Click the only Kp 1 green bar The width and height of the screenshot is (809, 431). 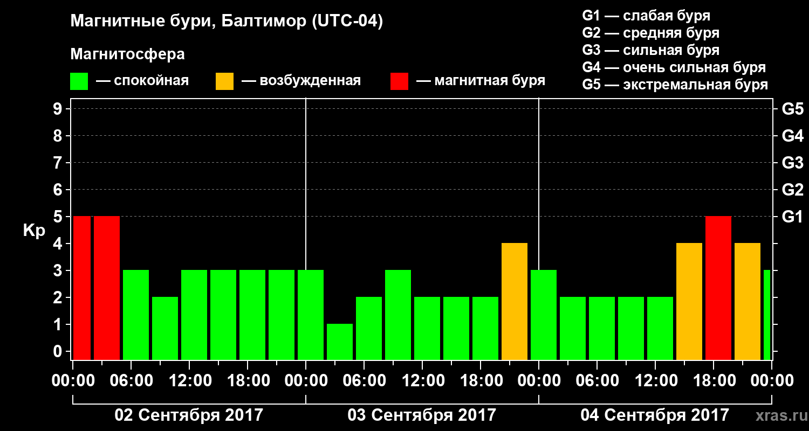click(340, 342)
